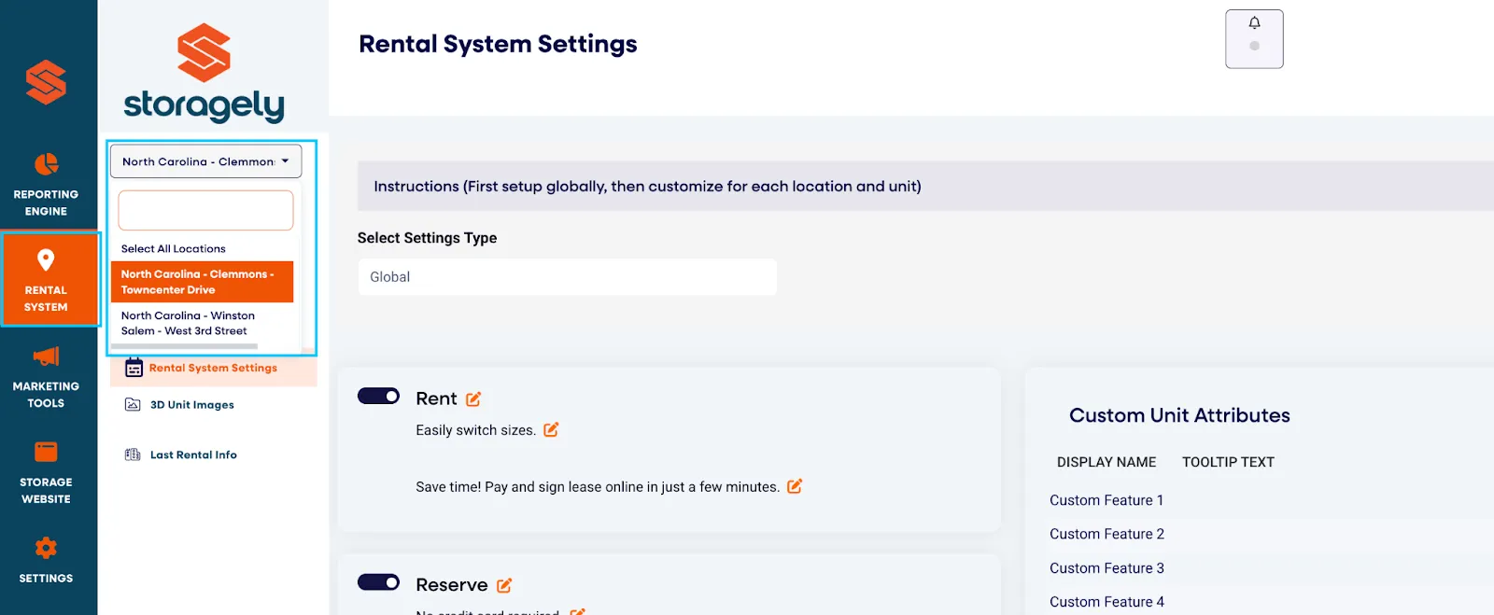Go to the Storage Website section
The image size is (1494, 615).
click(x=46, y=473)
